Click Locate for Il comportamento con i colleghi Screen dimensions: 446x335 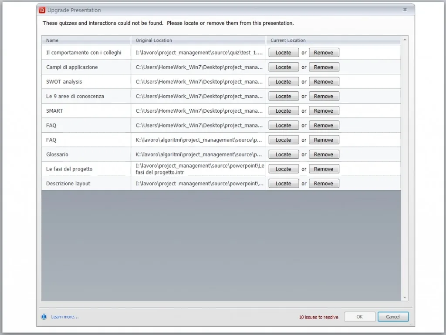tap(283, 53)
